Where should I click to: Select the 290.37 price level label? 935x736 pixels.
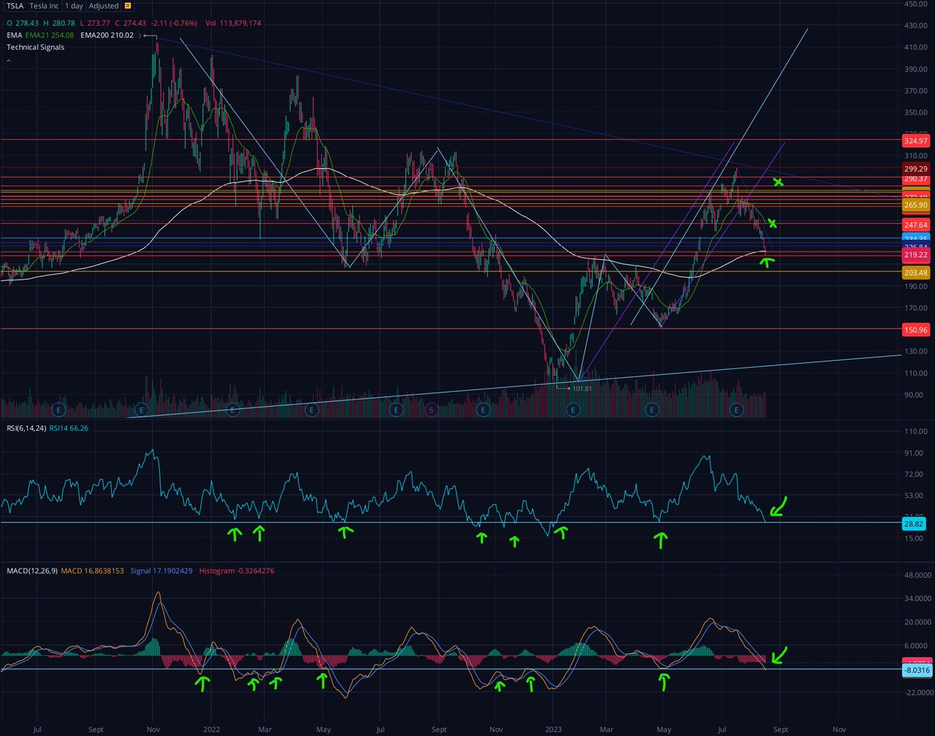pos(914,179)
